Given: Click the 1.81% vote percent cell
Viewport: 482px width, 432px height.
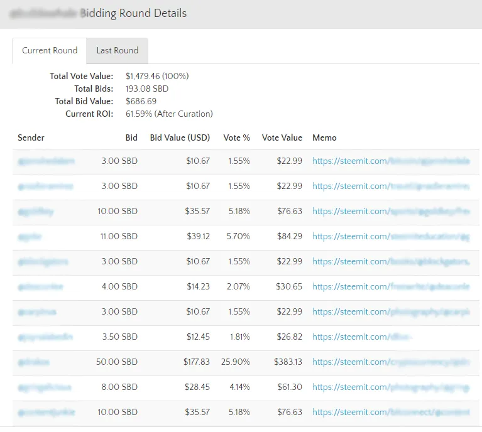Looking at the screenshot, I should click(x=240, y=337).
